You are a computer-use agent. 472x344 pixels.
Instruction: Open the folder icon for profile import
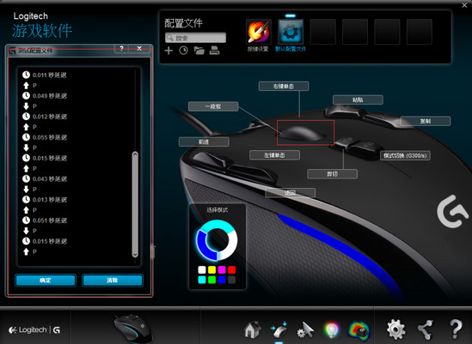(199, 51)
